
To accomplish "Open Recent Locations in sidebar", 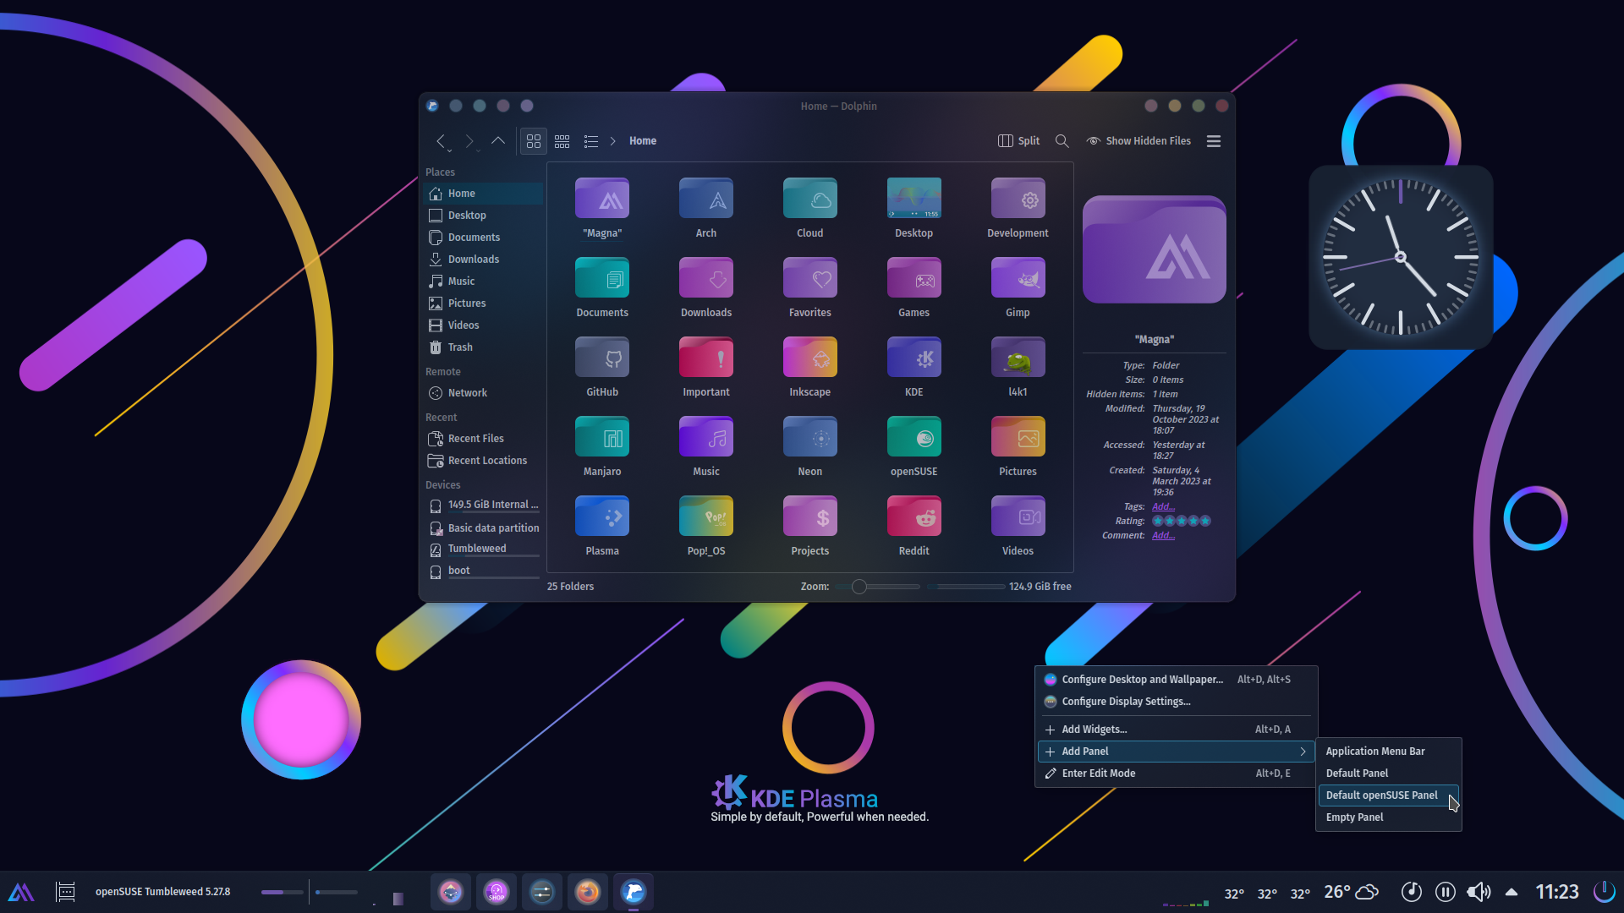I will click(483, 461).
